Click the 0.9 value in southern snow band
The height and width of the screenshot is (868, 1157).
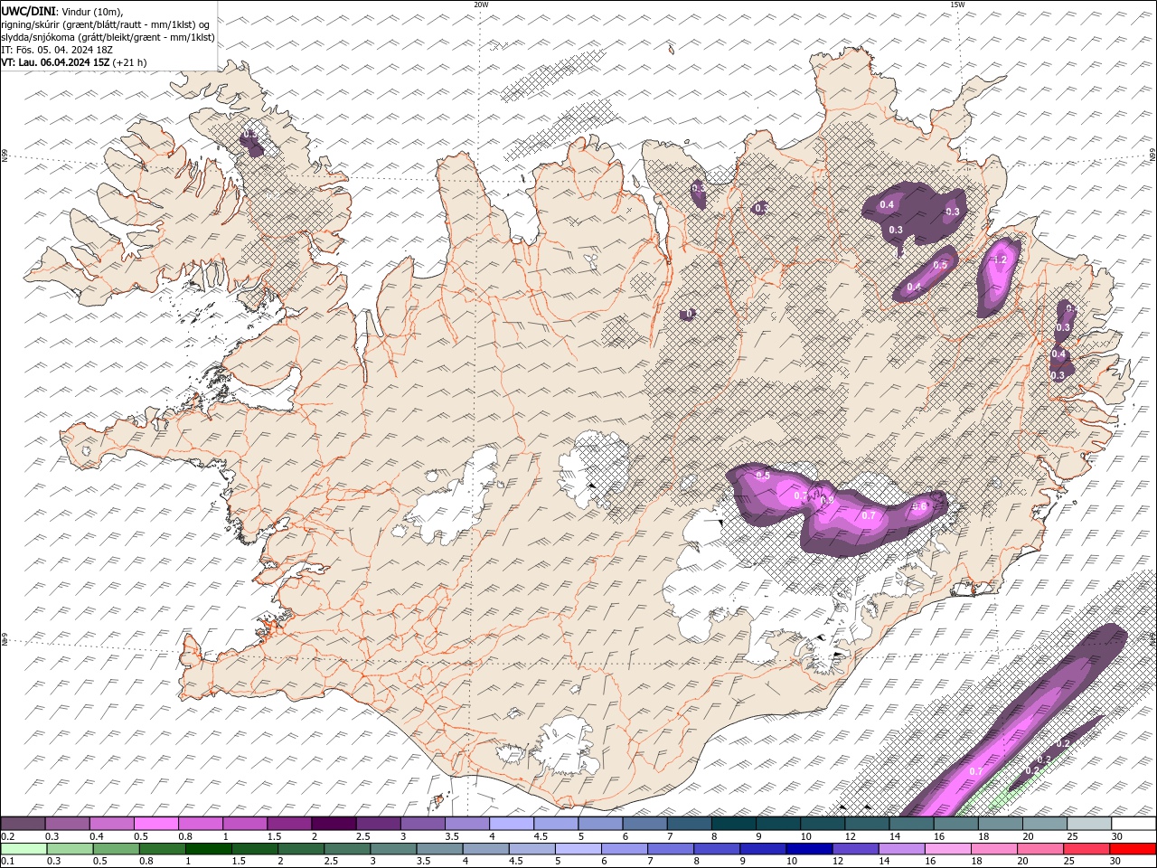825,499
